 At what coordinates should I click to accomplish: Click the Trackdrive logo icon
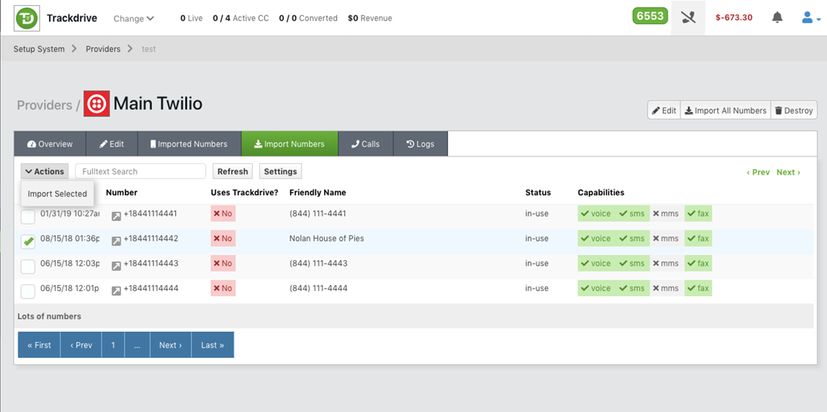26,18
